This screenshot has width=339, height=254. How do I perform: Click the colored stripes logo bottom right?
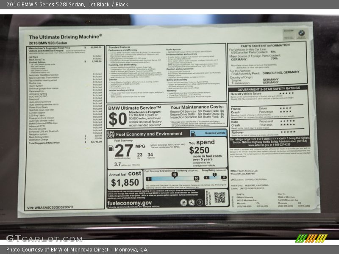coord(311,238)
